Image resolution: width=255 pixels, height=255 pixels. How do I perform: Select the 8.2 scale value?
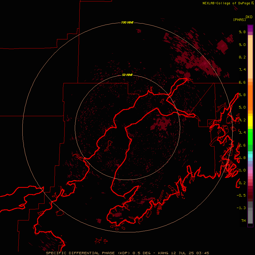[242, 57]
